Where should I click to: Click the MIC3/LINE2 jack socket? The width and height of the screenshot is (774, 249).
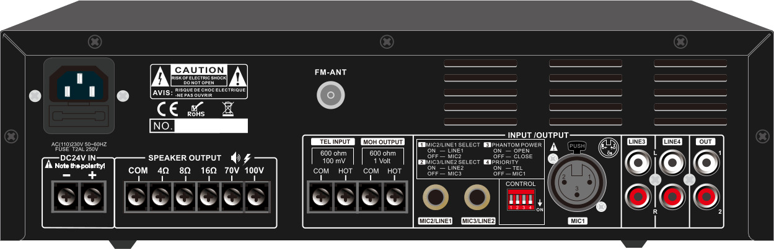(478, 199)
